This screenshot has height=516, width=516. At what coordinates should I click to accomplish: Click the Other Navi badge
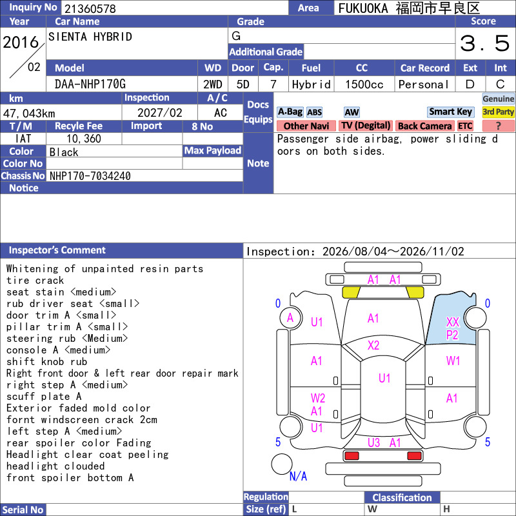306,126
